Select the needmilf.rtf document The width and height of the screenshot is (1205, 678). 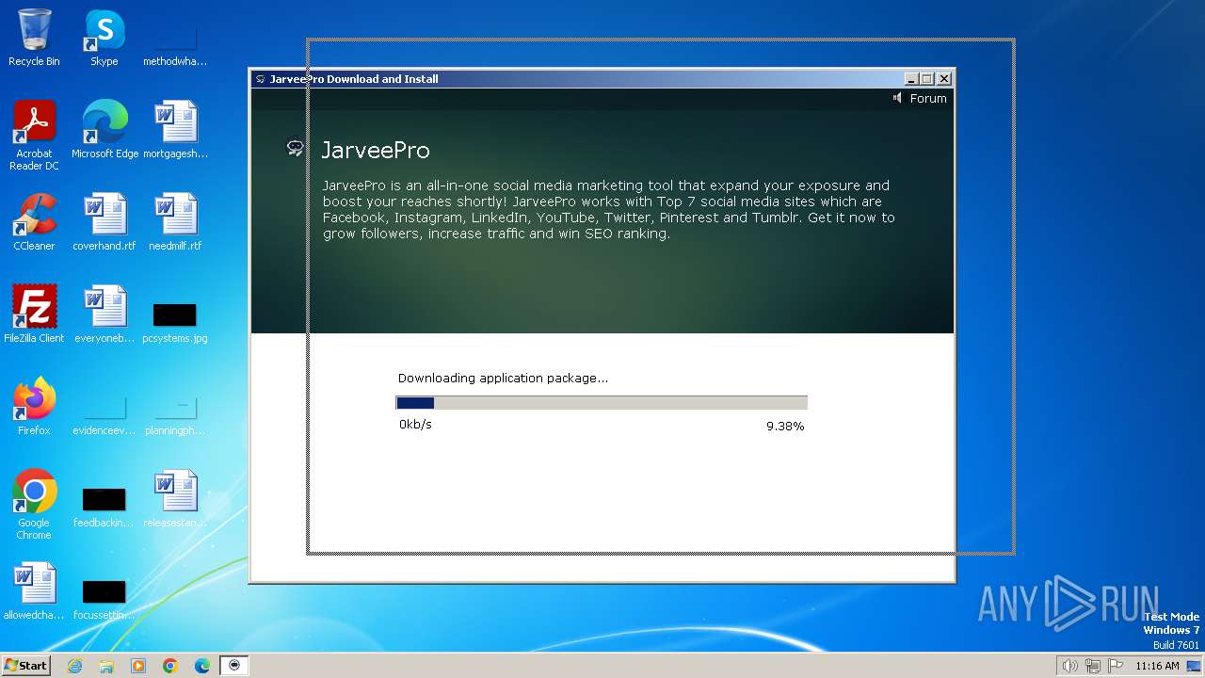[175, 222]
